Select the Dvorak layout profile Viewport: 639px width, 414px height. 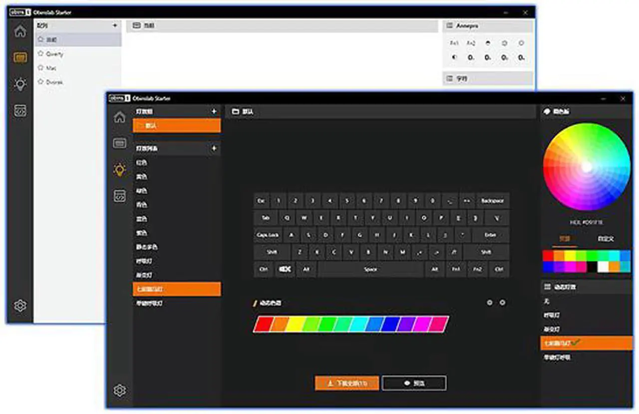(54, 82)
